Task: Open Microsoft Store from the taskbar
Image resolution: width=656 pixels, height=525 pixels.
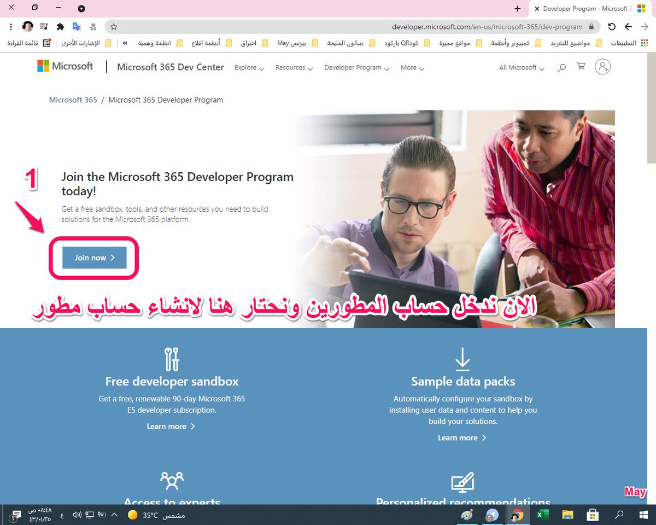Action: click(593, 515)
